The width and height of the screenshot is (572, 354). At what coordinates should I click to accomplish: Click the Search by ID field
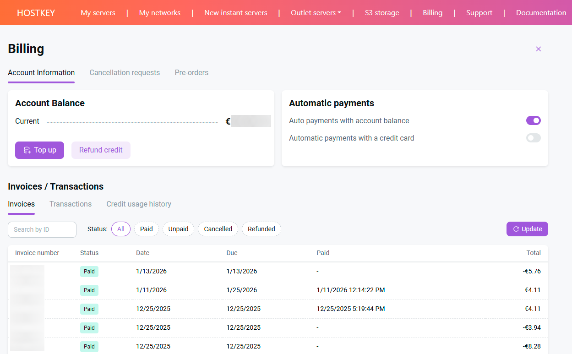point(42,229)
